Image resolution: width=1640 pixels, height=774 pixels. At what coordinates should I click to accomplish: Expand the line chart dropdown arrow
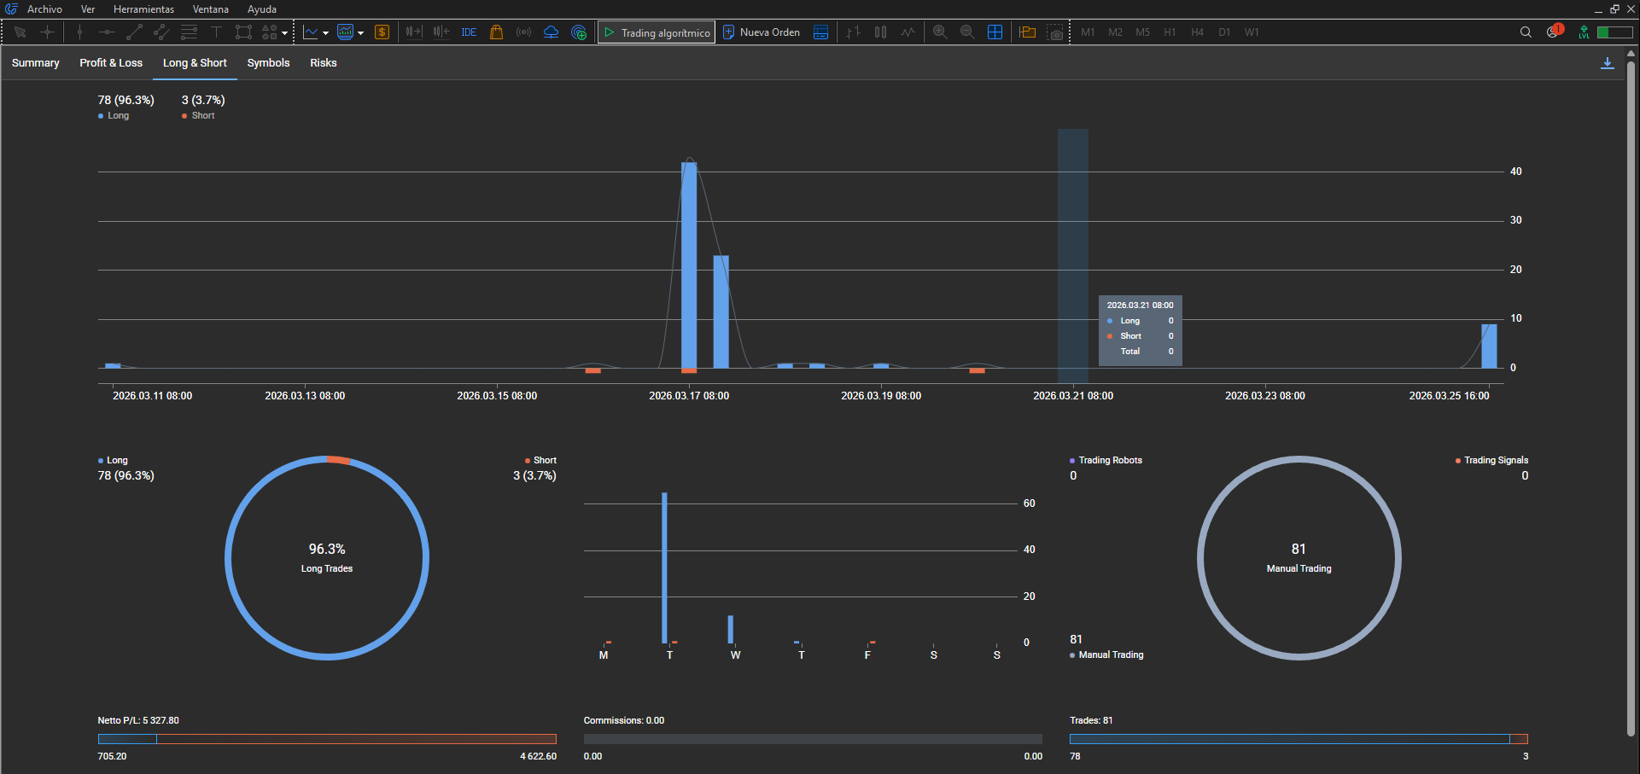[x=326, y=33]
